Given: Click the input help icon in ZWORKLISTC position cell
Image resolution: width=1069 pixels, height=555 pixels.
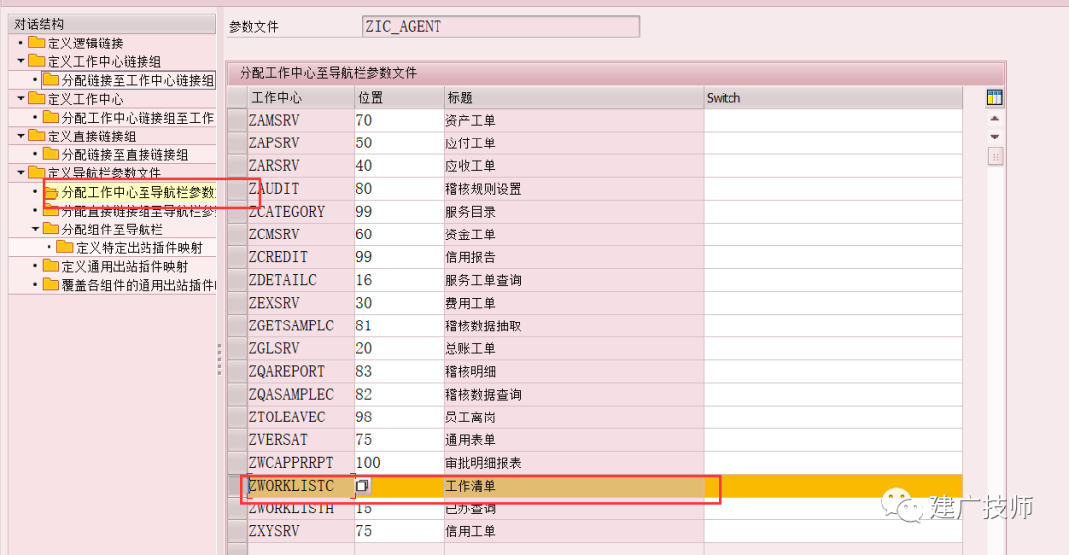Looking at the screenshot, I should pos(363,486).
